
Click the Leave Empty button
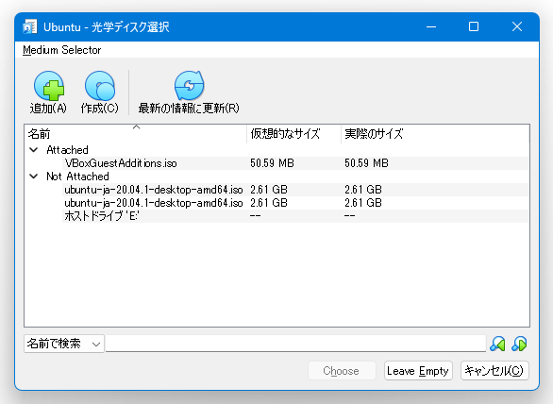coord(418,370)
